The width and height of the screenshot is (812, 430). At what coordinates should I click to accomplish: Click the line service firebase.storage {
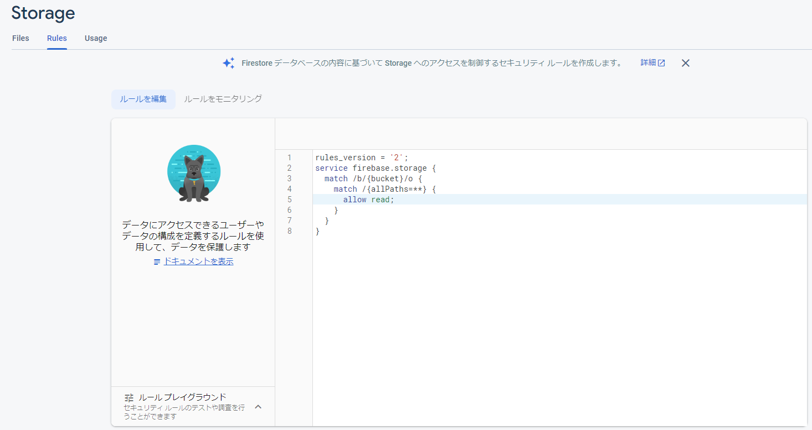tap(376, 168)
